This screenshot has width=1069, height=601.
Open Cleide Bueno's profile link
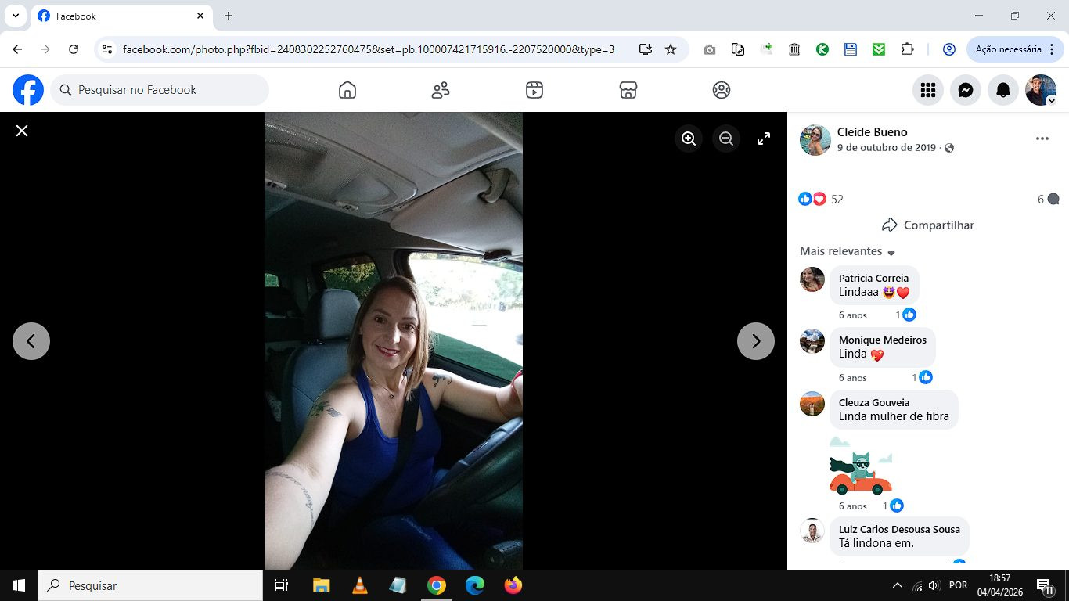(872, 132)
